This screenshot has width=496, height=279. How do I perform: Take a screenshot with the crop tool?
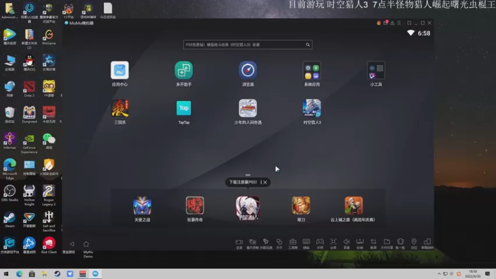click(374, 243)
